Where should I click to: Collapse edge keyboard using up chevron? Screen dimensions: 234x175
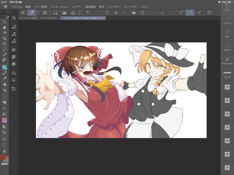point(227,18)
